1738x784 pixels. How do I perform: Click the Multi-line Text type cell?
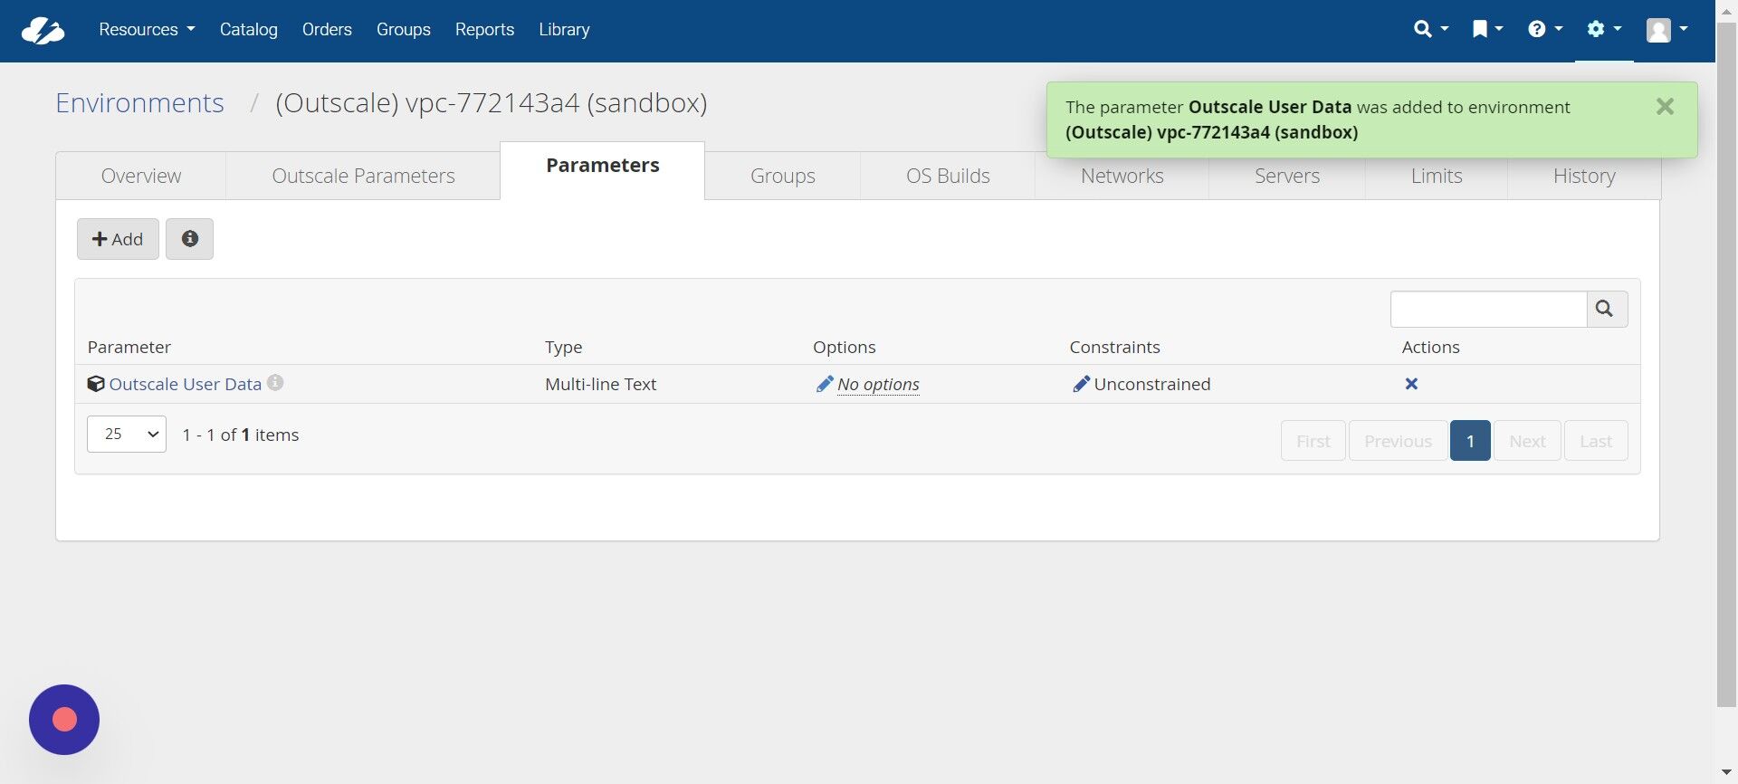[x=601, y=384]
